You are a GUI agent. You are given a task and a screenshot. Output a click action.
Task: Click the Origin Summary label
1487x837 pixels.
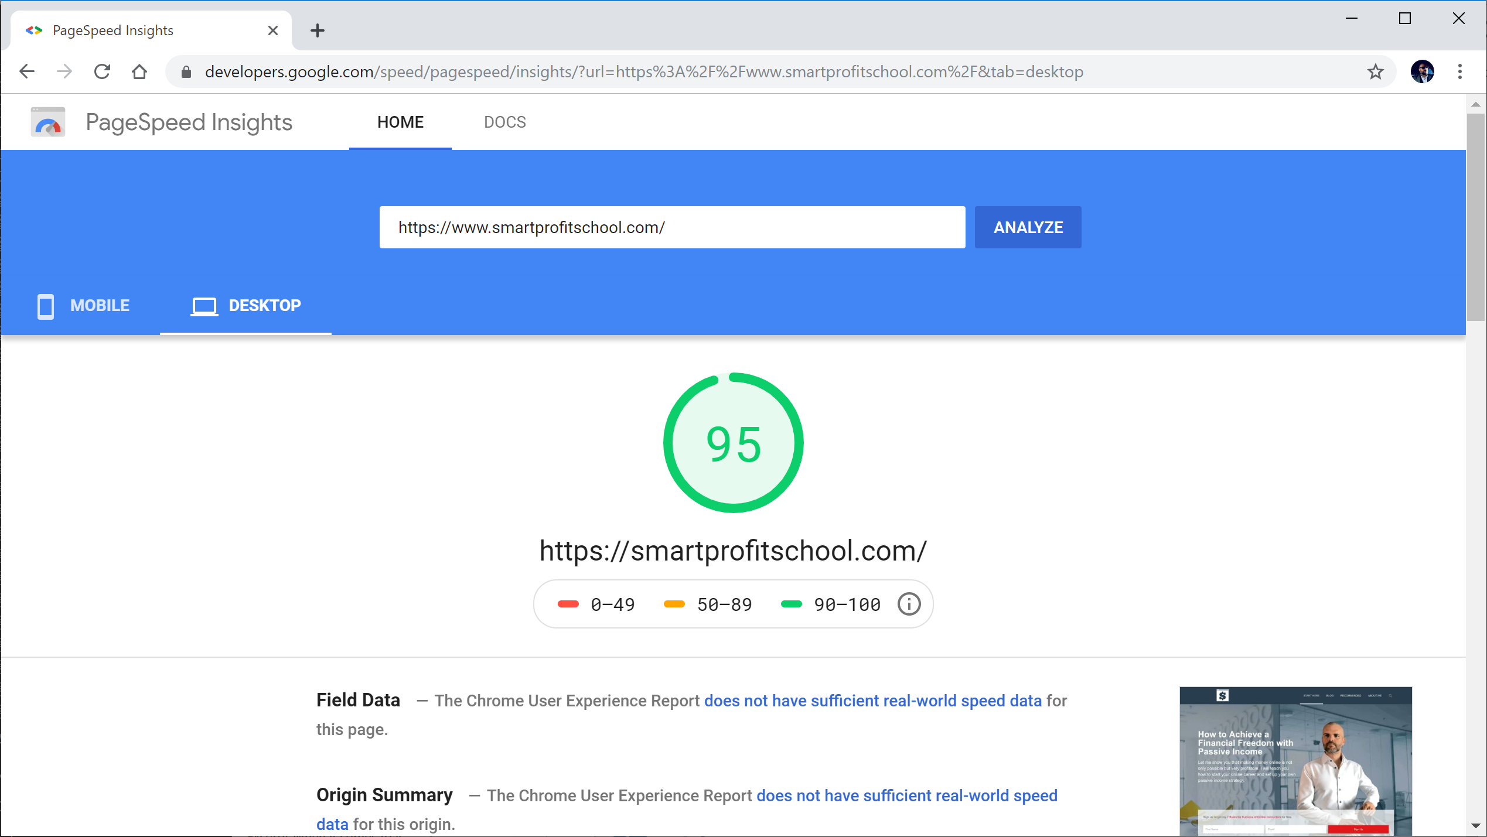click(x=384, y=795)
